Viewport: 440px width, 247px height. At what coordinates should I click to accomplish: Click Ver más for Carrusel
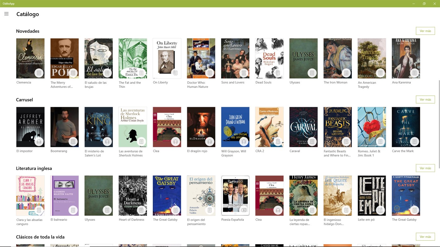coord(425,99)
